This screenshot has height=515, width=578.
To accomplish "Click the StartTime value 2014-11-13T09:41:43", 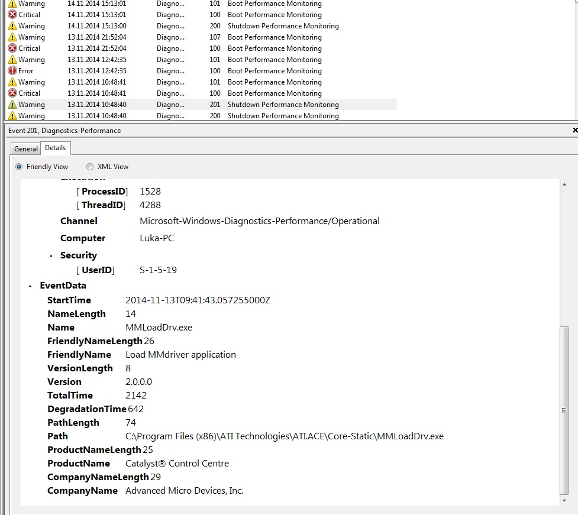I will click(x=198, y=300).
